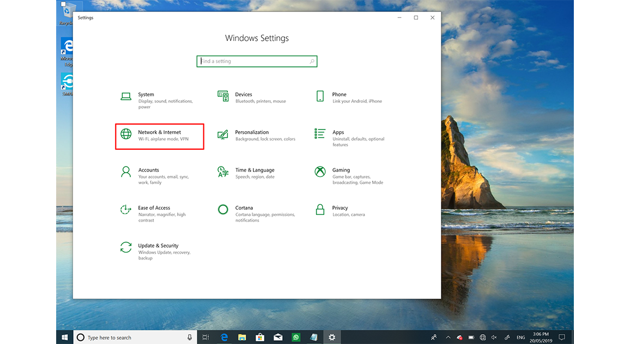630x344 pixels.
Task: Open the clock showing 3:06 PM
Action: (x=541, y=337)
